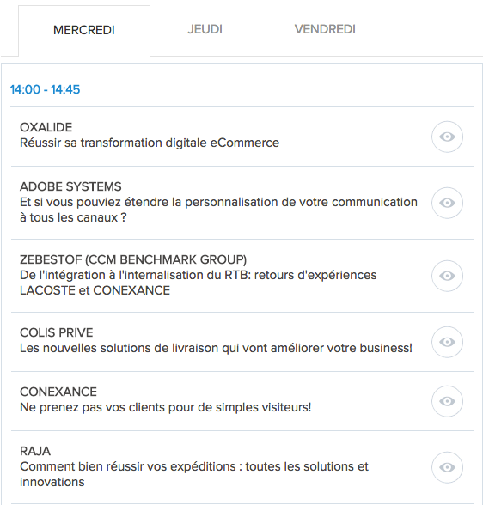
Task: Open 'De l'intégration à l'internalisation du RTB' title
Action: pos(199,283)
